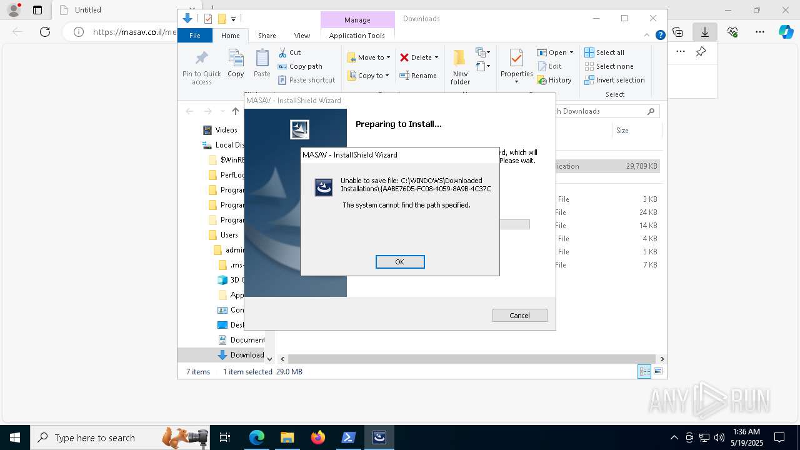
Task: Click the Manage contextual tab
Action: (x=357, y=20)
